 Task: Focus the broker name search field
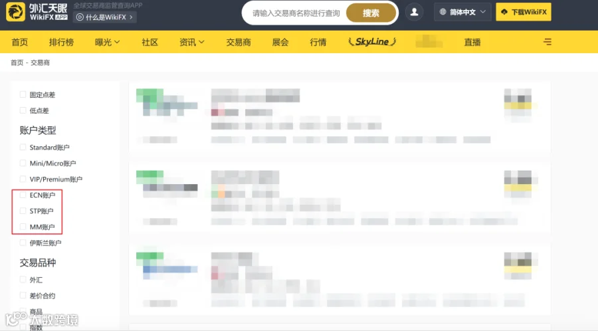pyautogui.click(x=296, y=13)
